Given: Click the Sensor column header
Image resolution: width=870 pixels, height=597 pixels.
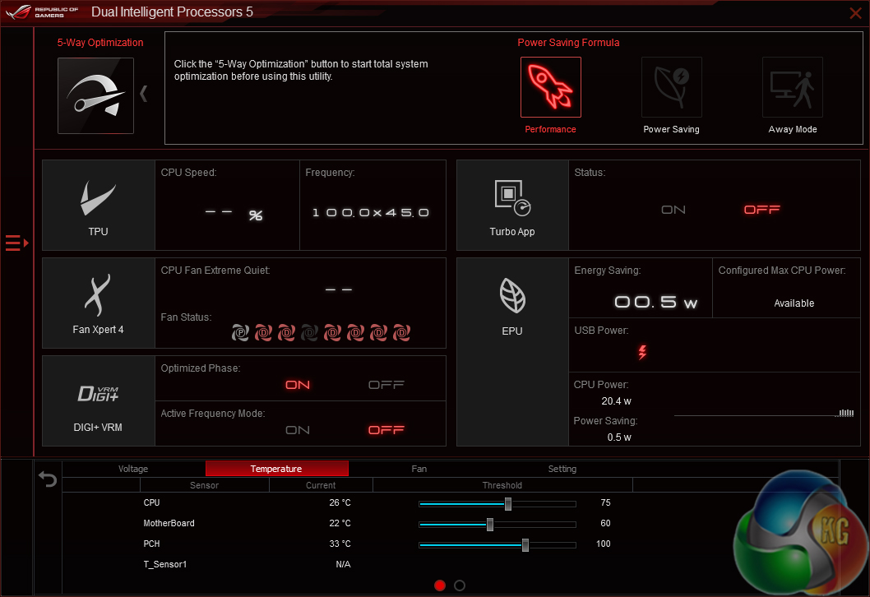Looking at the screenshot, I should tap(204, 485).
